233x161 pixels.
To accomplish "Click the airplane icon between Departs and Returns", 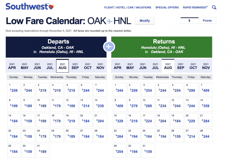I will [x=109, y=47].
